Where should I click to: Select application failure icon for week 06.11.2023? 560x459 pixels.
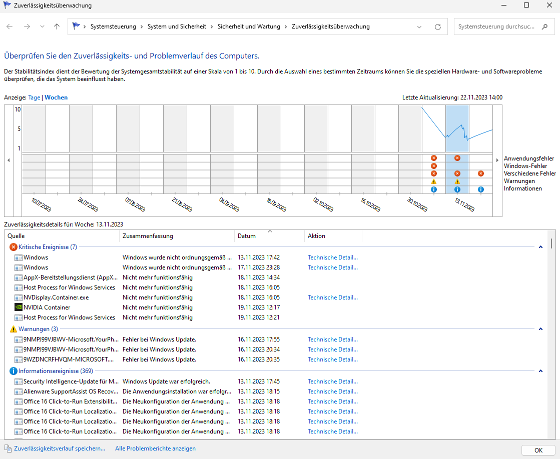click(433, 158)
